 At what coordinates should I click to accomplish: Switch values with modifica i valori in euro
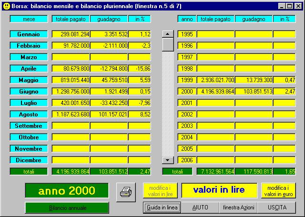[278, 191]
